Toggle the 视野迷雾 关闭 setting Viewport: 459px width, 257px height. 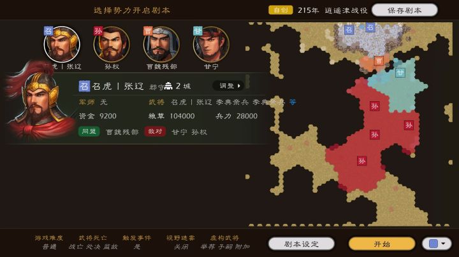180,242
